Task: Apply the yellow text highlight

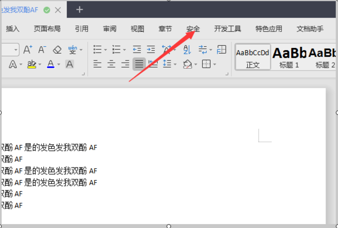Action: click(x=32, y=64)
